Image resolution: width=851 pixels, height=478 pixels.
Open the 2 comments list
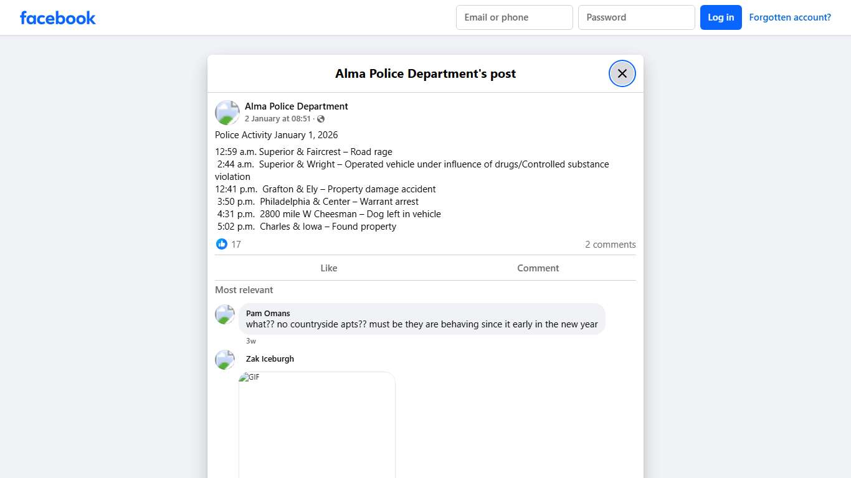point(610,244)
